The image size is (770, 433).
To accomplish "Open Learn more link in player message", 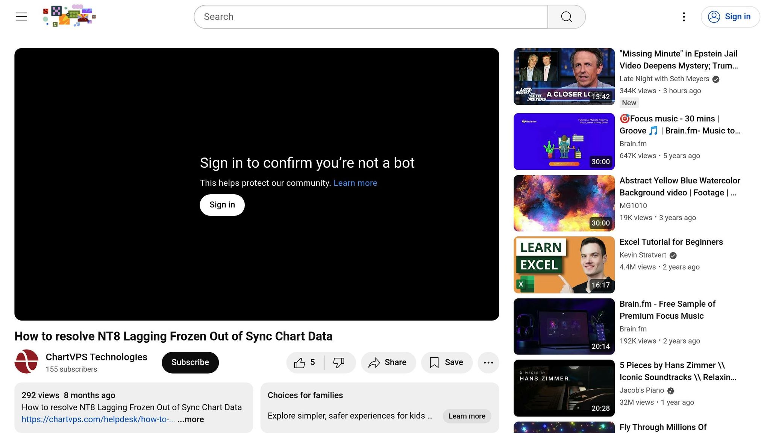I will click(x=355, y=183).
